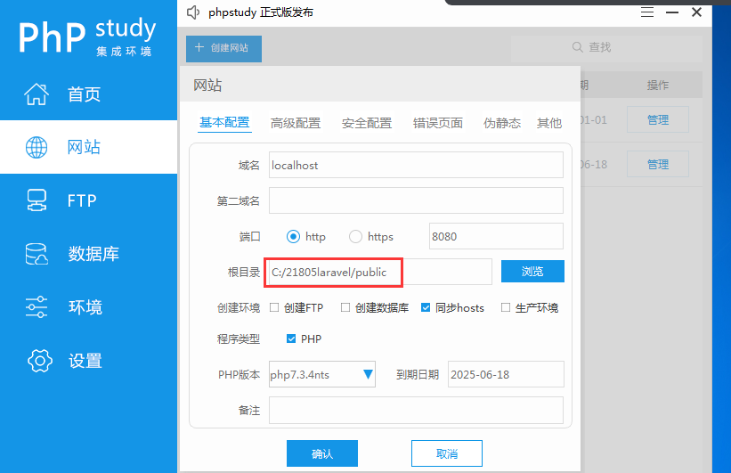Click the plus icon on 创建网站
The width and height of the screenshot is (731, 473).
pos(199,47)
